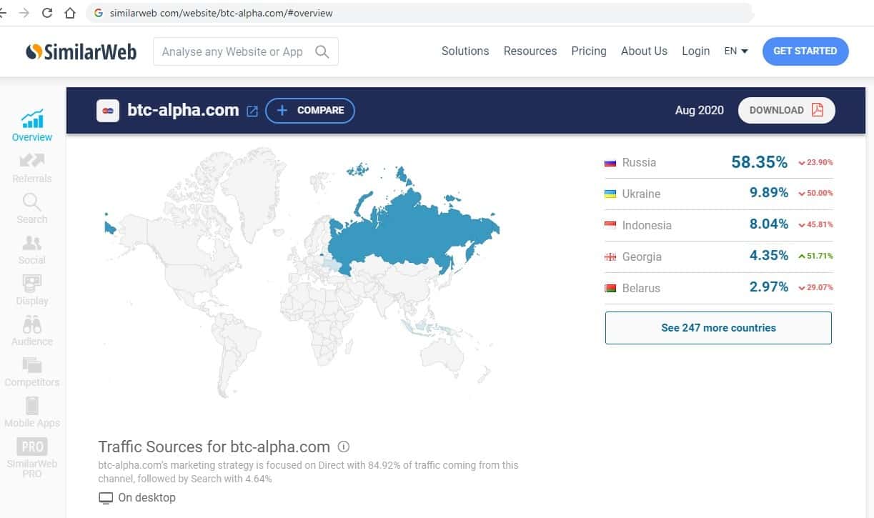Screen dimensions: 874x518
Task: Open btc-alpha.com external link icon
Action: click(252, 111)
